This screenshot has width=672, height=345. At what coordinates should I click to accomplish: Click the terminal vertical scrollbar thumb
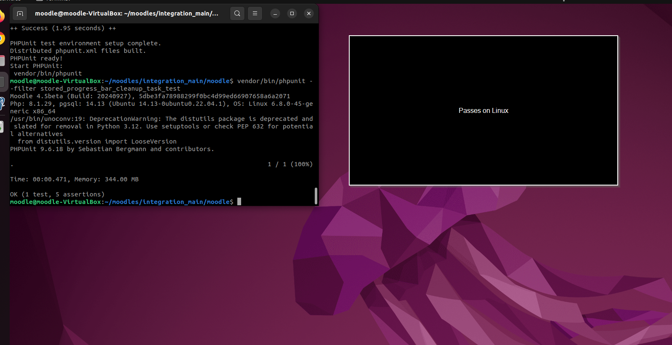[x=316, y=196]
